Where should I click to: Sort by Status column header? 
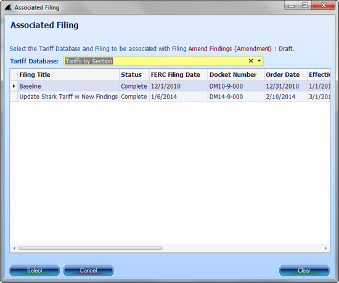coord(134,74)
